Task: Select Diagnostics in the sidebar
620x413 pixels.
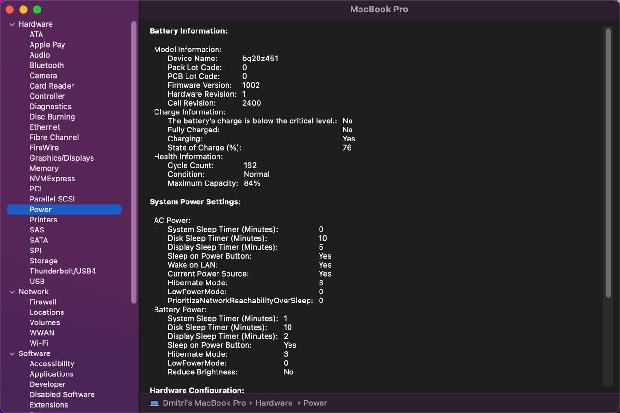Action: coord(51,106)
